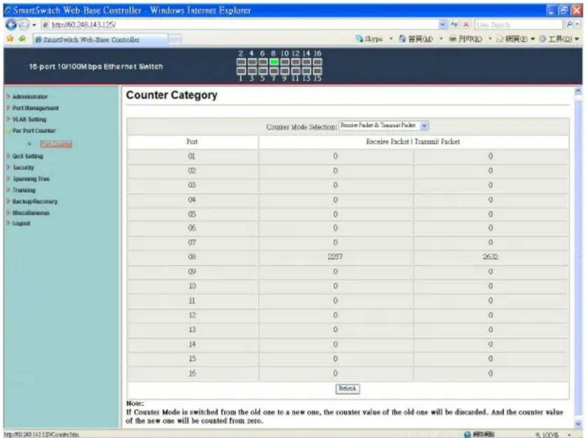
Task: Click the browser Back arrow button
Action: [x=11, y=24]
